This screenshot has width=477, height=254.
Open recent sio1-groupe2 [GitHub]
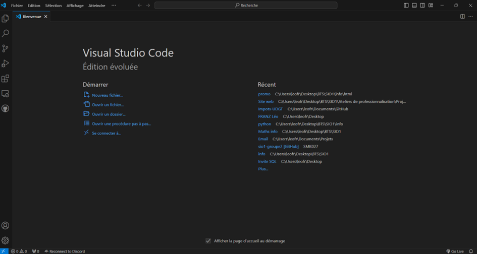(x=278, y=147)
